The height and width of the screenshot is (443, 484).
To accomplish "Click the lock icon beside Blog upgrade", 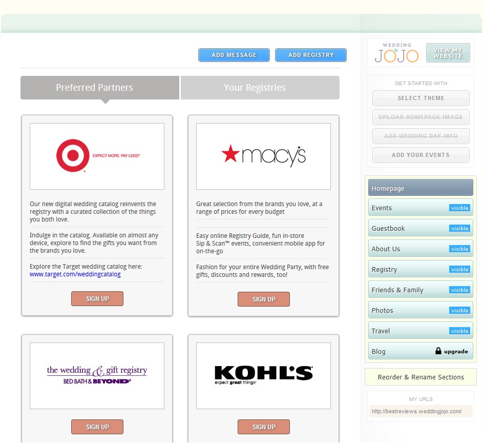I will pyautogui.click(x=438, y=351).
